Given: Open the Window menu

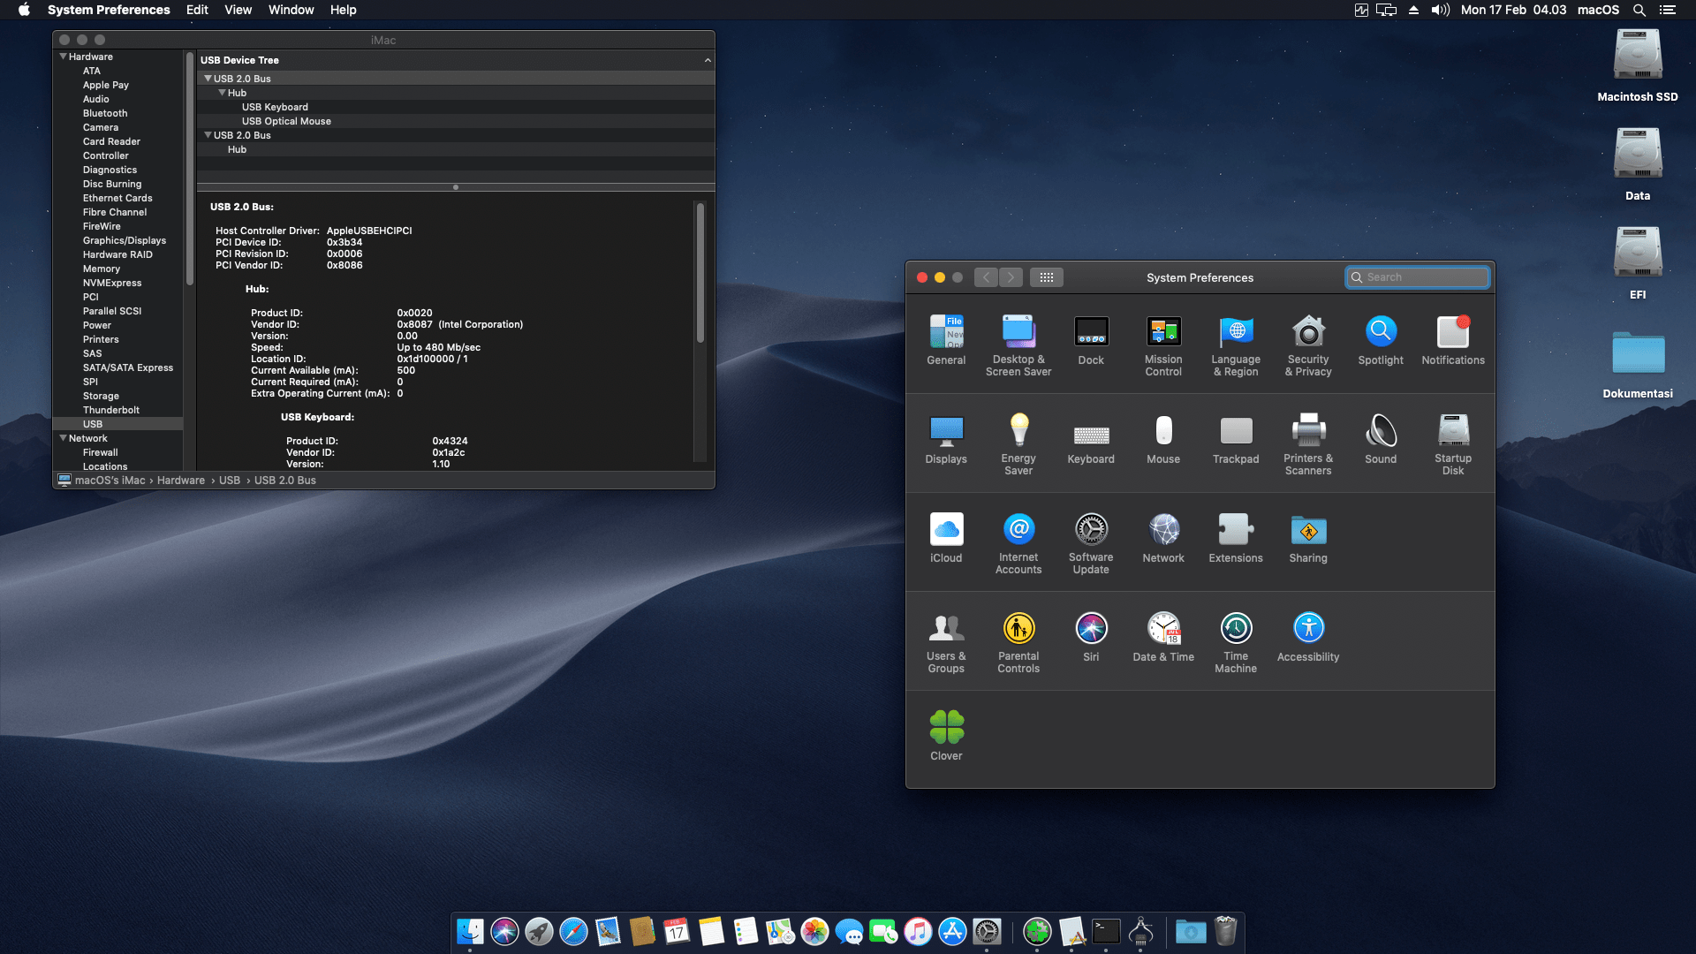Looking at the screenshot, I should pyautogui.click(x=291, y=10).
